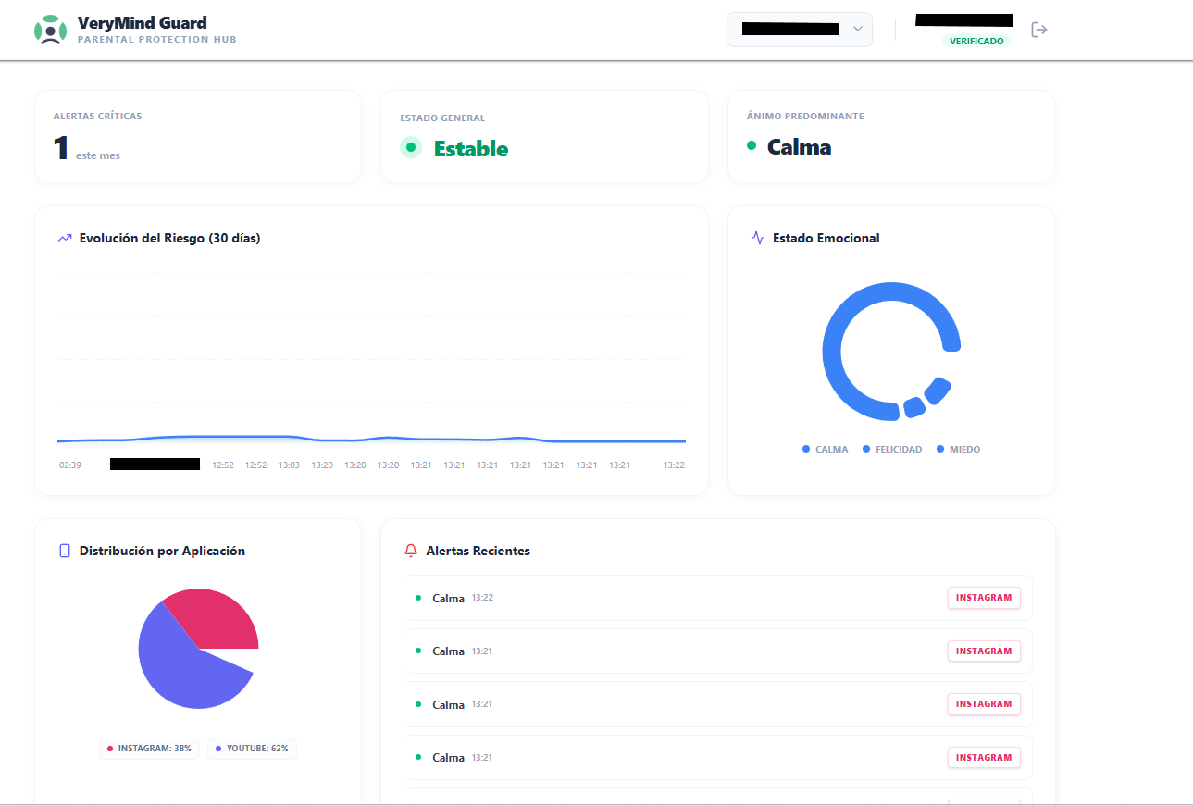Click the red dot in the INSTAGRAM: 38% legend
This screenshot has width=1193, height=806.
111,748
